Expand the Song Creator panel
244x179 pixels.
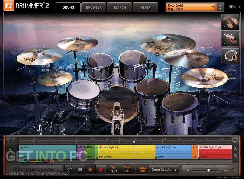(164, 170)
